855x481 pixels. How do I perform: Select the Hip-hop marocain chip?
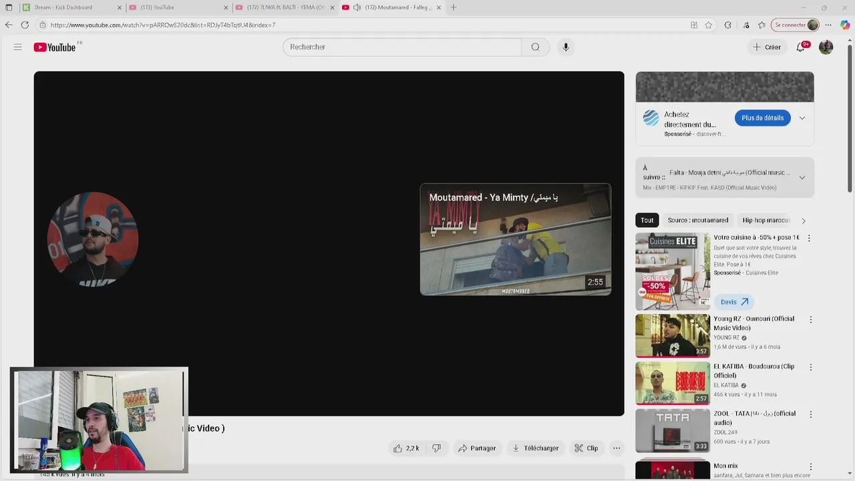765,220
